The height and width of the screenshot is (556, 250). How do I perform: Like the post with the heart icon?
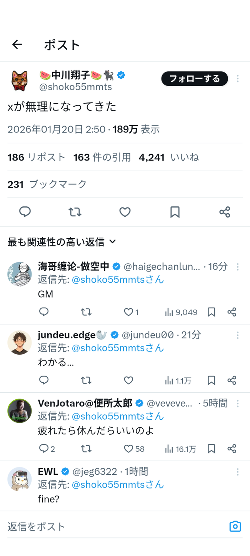coord(125,212)
